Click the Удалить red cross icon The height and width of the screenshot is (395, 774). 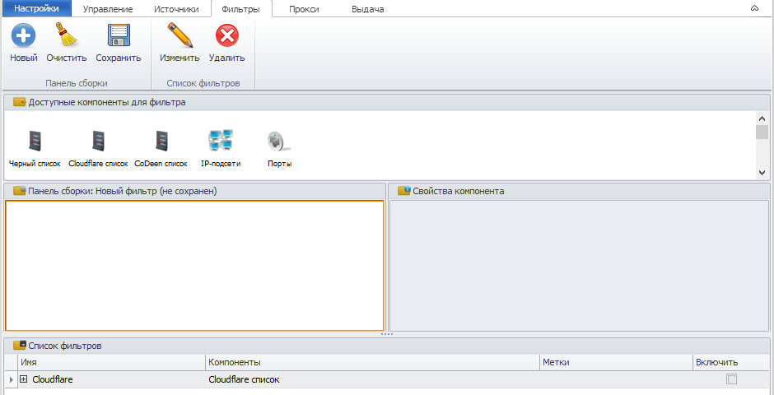coord(226,37)
